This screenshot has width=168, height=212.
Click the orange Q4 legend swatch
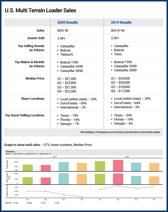point(55,203)
